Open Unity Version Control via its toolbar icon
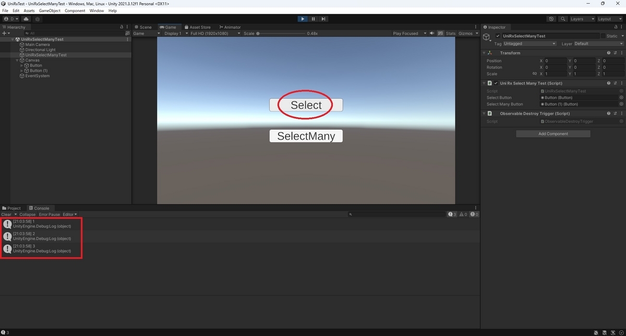 point(37,19)
